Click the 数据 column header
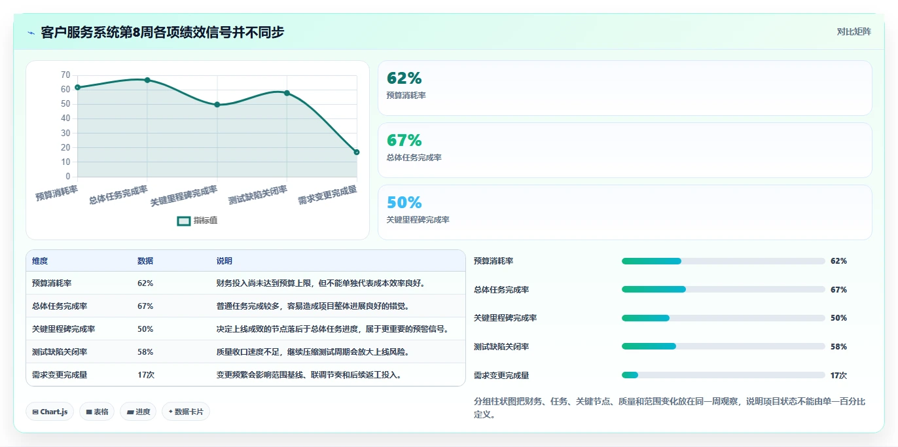This screenshot has width=898, height=447. (x=145, y=260)
